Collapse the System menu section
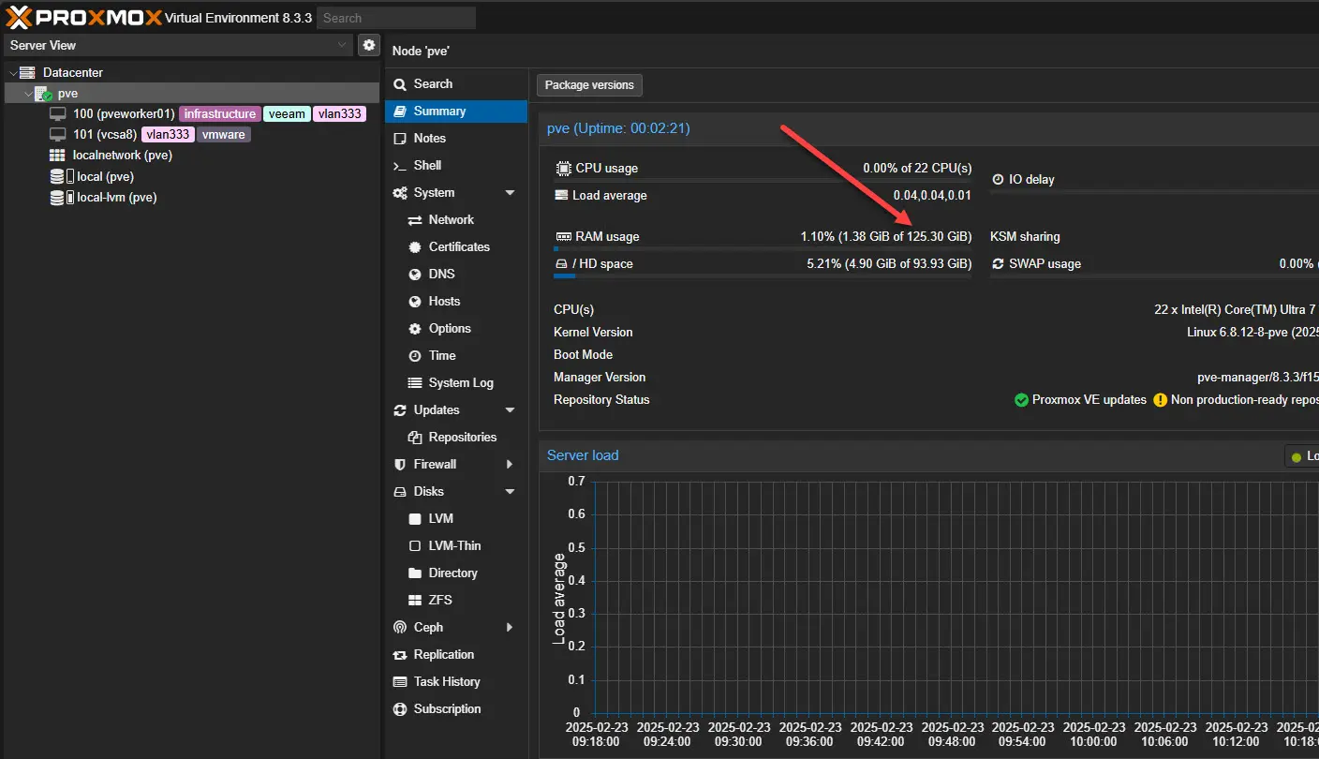 510,193
